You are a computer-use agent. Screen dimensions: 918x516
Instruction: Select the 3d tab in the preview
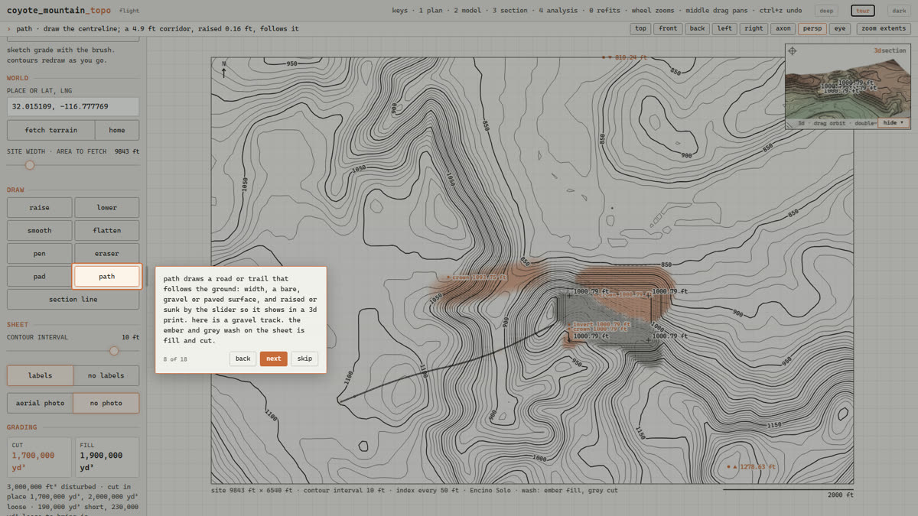[878, 50]
